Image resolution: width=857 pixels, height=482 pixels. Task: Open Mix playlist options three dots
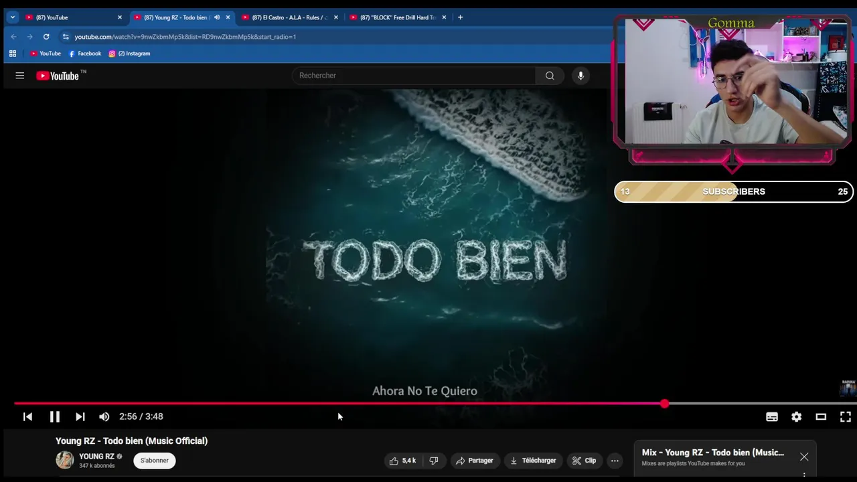pyautogui.click(x=804, y=475)
